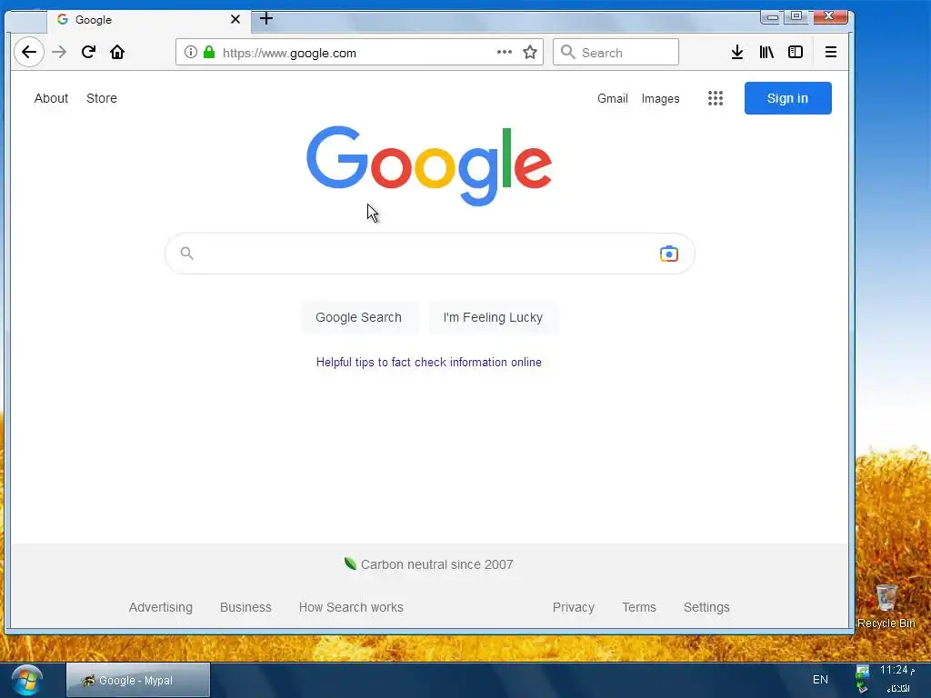Go back with the browser back arrow
931x698 pixels.
click(x=29, y=52)
